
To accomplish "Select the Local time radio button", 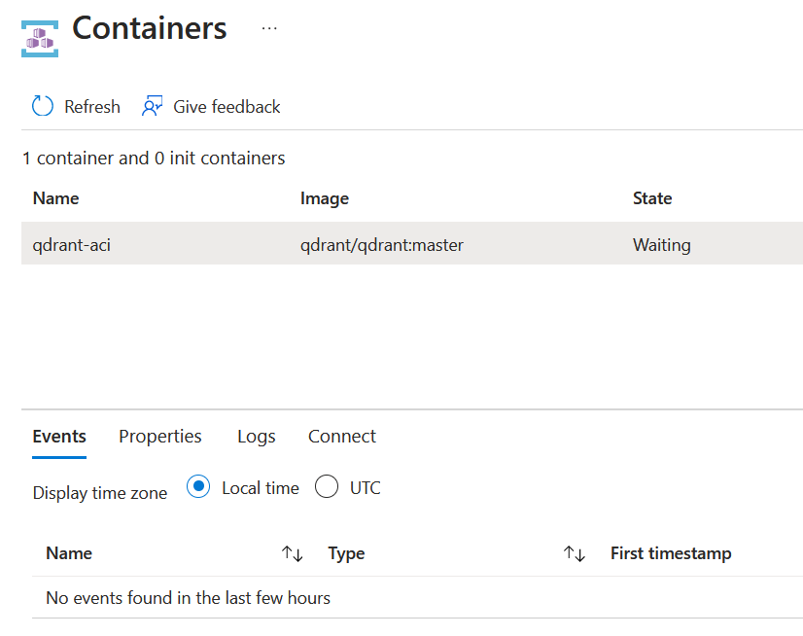I will pyautogui.click(x=198, y=486).
